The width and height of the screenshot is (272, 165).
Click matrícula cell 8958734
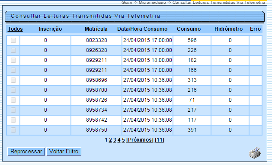click(x=96, y=110)
